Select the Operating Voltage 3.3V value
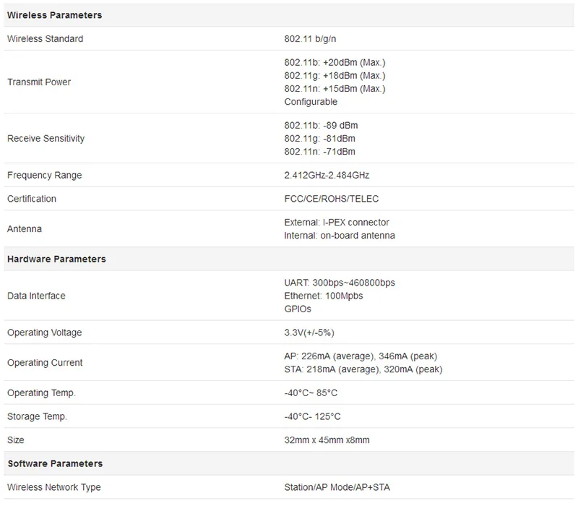578x506 pixels. click(x=309, y=333)
